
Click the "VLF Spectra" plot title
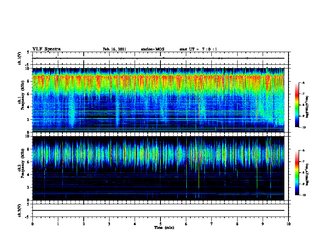[x=46, y=49]
